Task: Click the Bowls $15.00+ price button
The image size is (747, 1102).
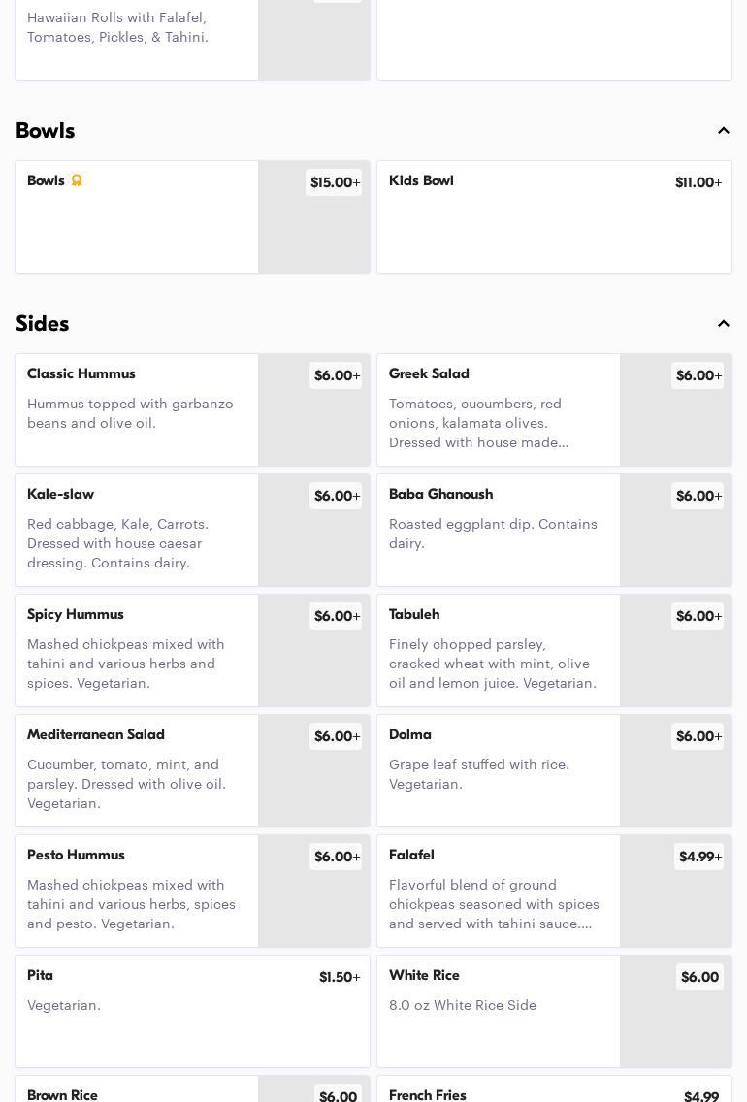Action: click(x=334, y=183)
